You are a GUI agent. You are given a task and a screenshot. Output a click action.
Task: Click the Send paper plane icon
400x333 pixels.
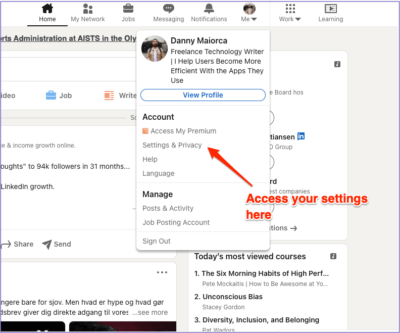[47, 244]
